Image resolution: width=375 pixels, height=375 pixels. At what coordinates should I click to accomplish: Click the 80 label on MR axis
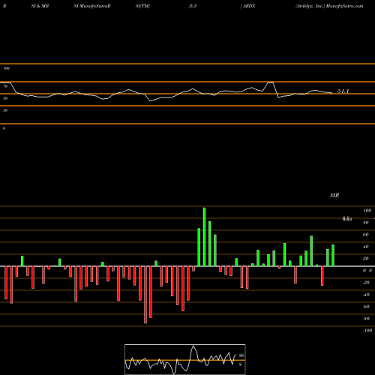tap(366, 223)
